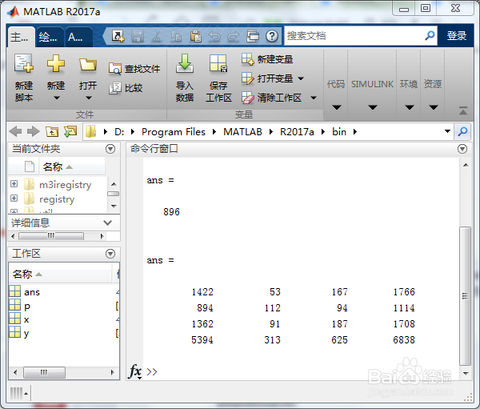Expand the Code (代码) section

click(x=337, y=107)
